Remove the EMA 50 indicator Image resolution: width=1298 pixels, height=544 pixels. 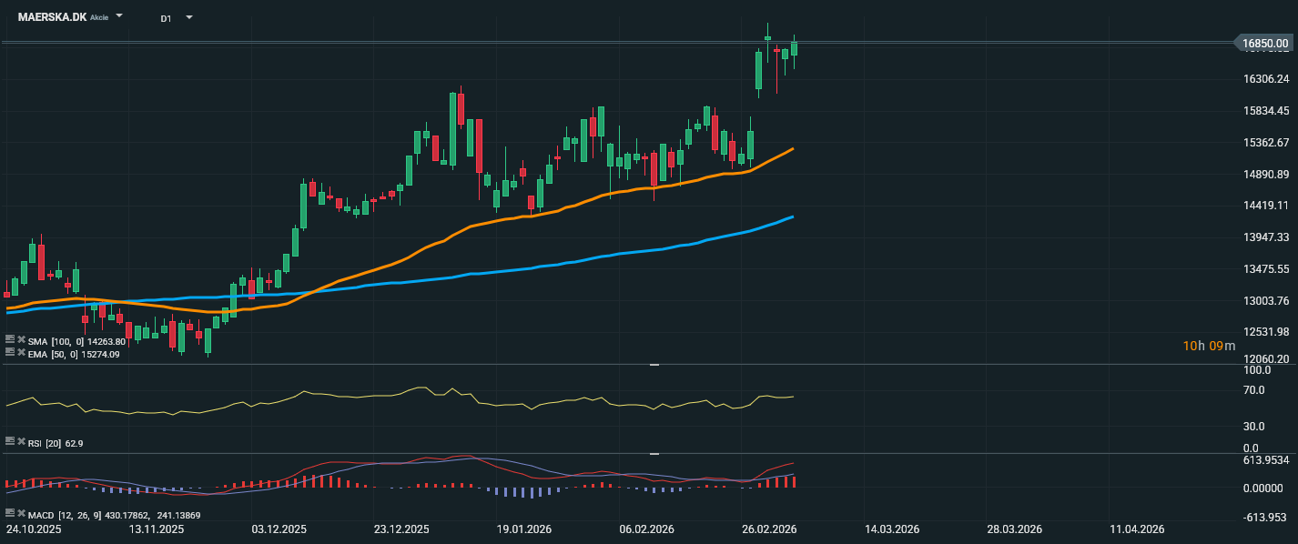click(x=20, y=353)
